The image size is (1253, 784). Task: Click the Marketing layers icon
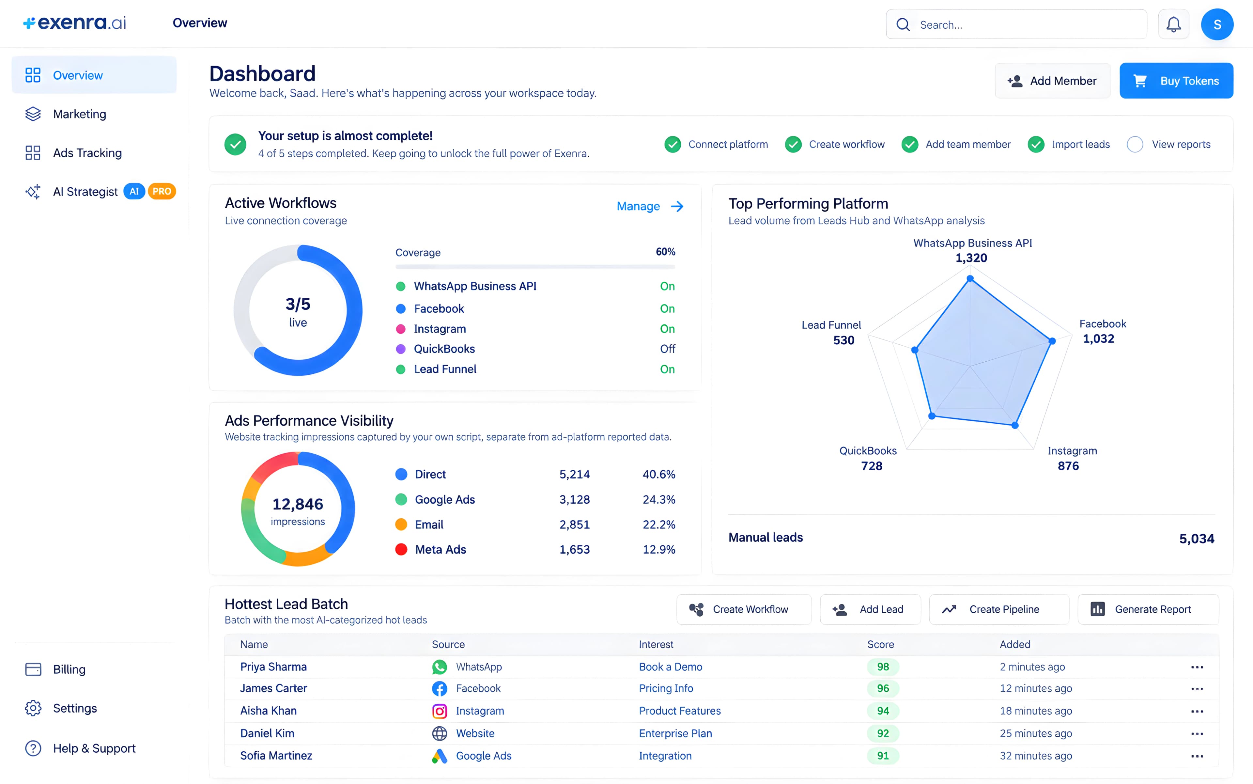[33, 114]
